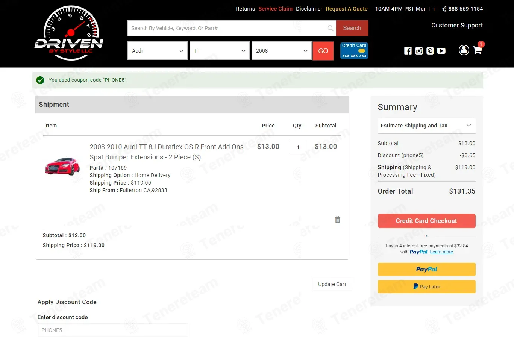Click the PayPal Pay Later button

[426, 286]
